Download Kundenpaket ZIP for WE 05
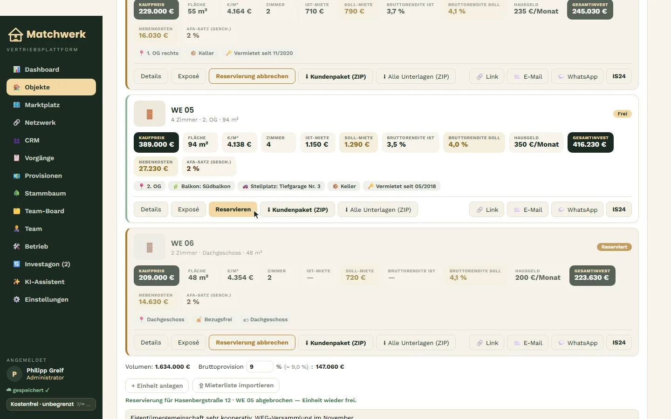 coord(297,209)
